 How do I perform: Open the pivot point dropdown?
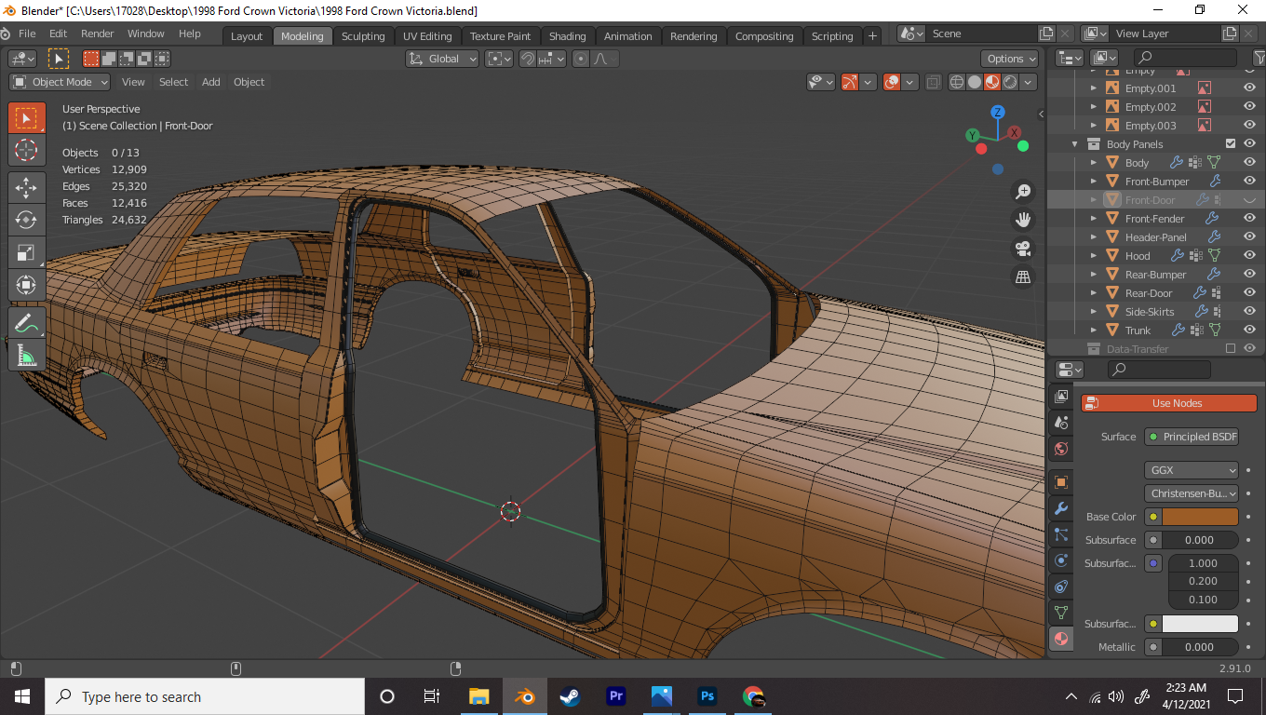coord(500,59)
